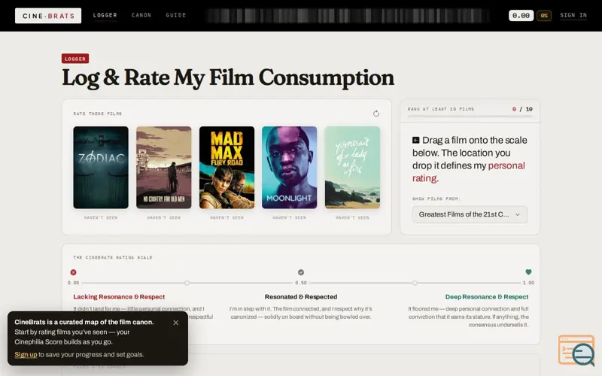Click the left quarter marker on rating scale

point(187,283)
